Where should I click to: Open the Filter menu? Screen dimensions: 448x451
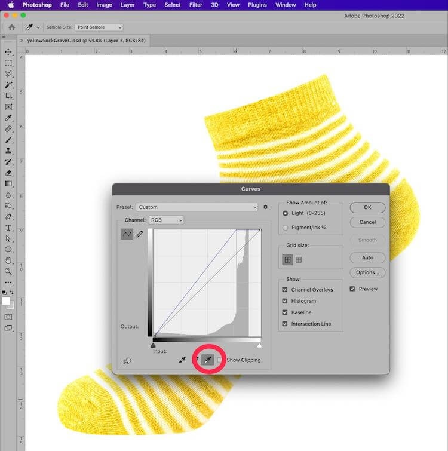click(195, 5)
